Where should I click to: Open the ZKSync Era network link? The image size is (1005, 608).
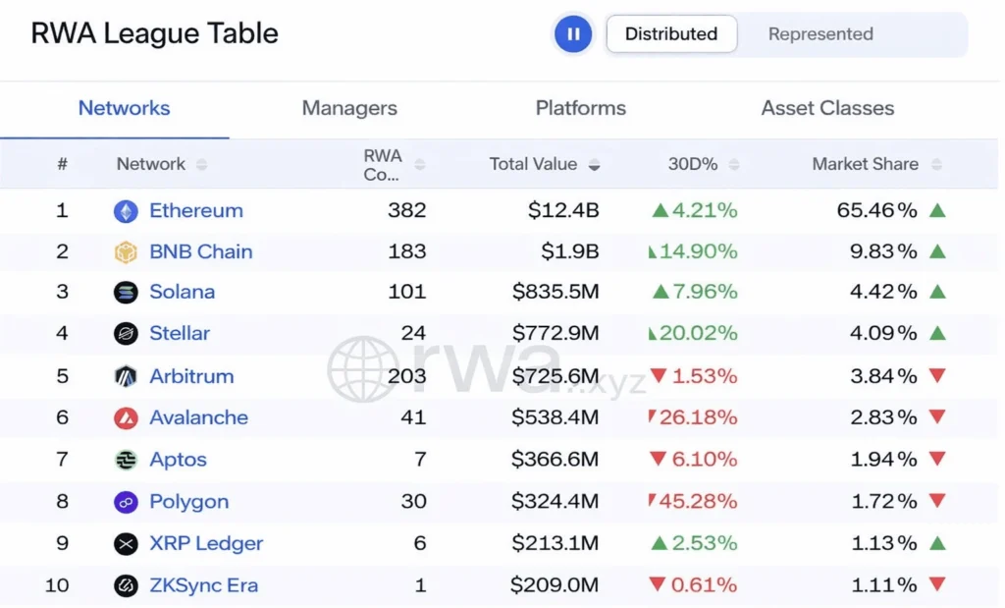coord(204,584)
